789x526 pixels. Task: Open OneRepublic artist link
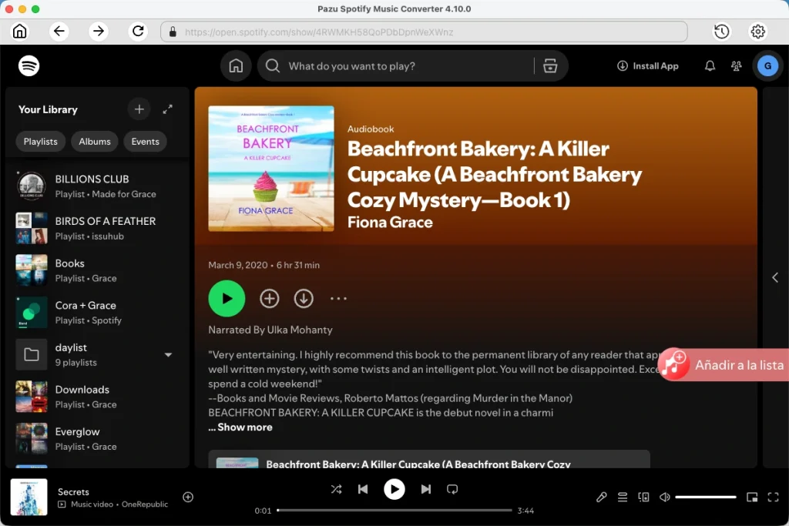145,504
